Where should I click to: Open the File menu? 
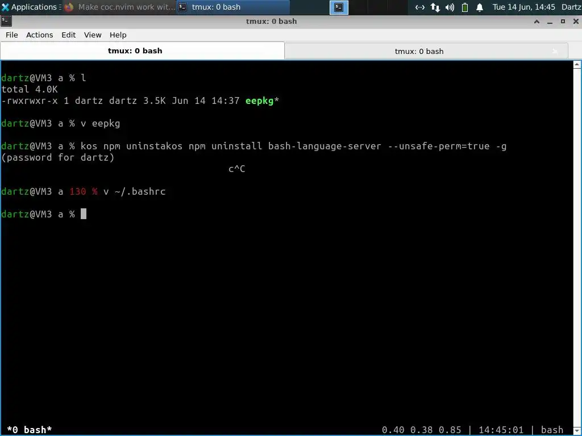11,35
